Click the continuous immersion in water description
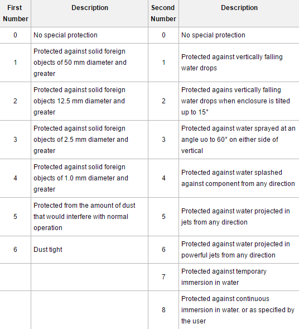The image size is (299, 329). pyautogui.click(x=238, y=310)
